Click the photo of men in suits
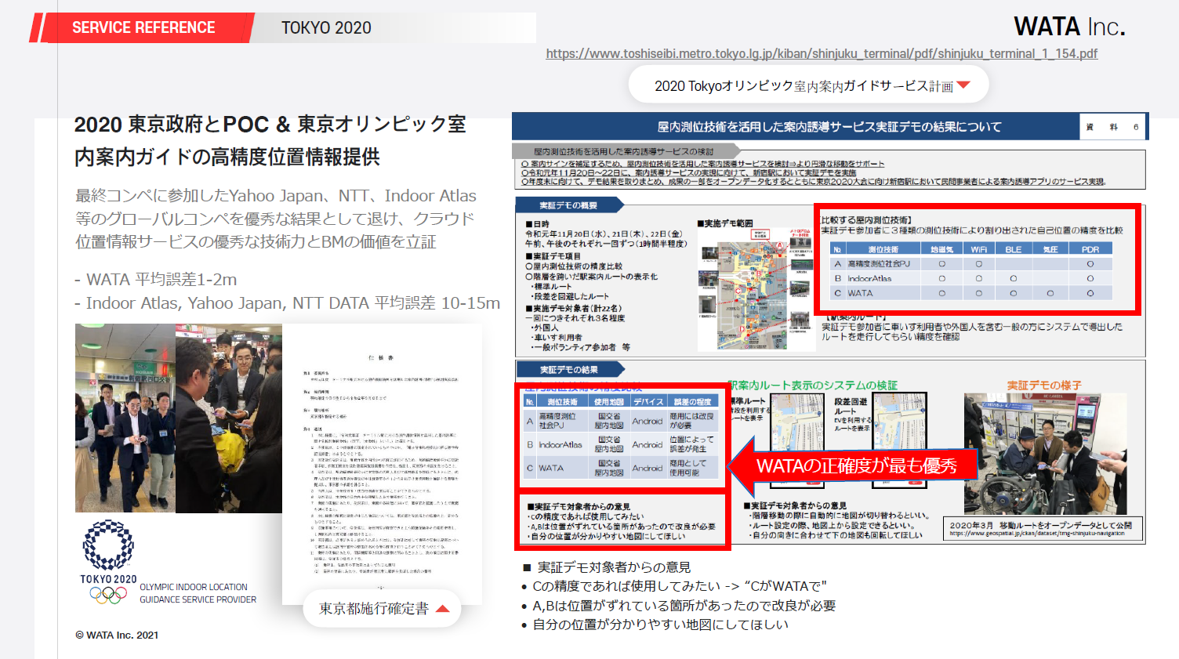This screenshot has height=659, width=1179. pos(178,418)
